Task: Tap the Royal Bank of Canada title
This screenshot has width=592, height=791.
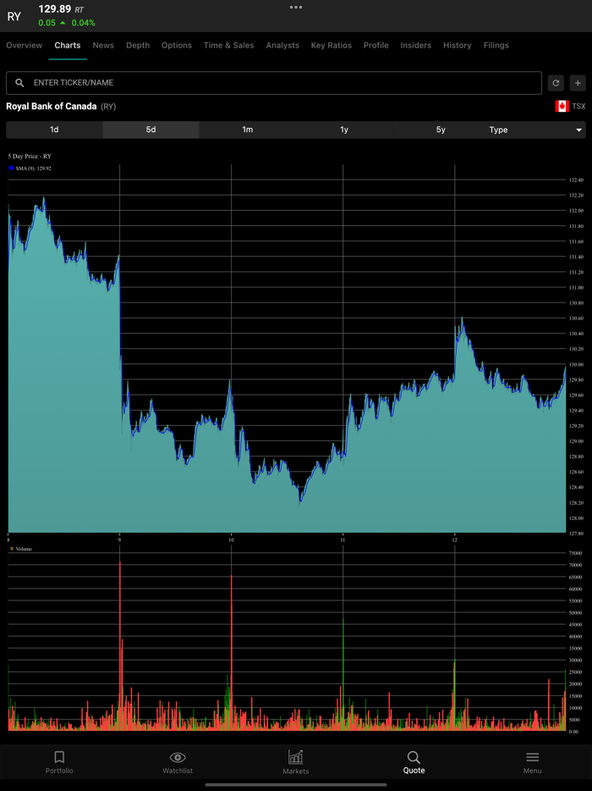Action: [52, 107]
